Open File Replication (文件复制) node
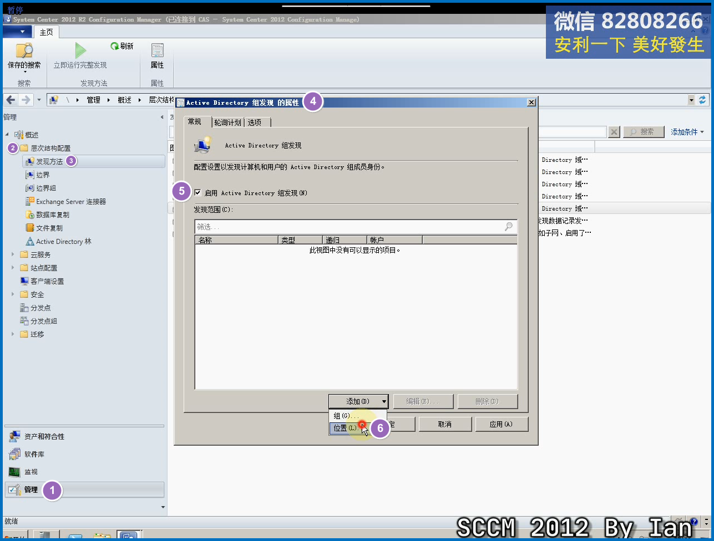The width and height of the screenshot is (714, 541). point(49,228)
